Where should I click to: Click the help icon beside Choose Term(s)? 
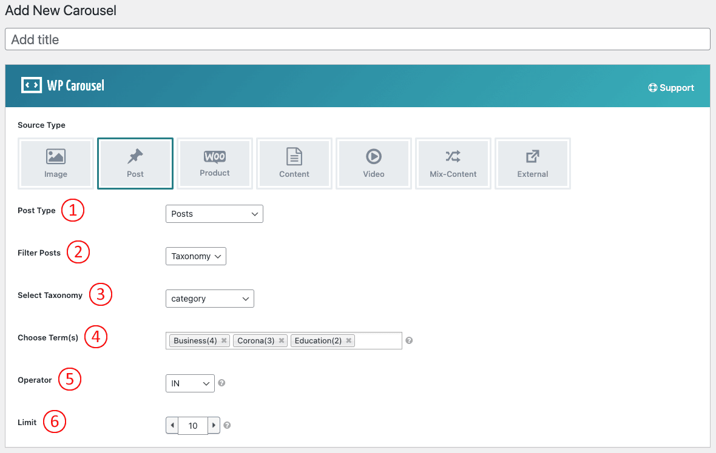coord(409,341)
